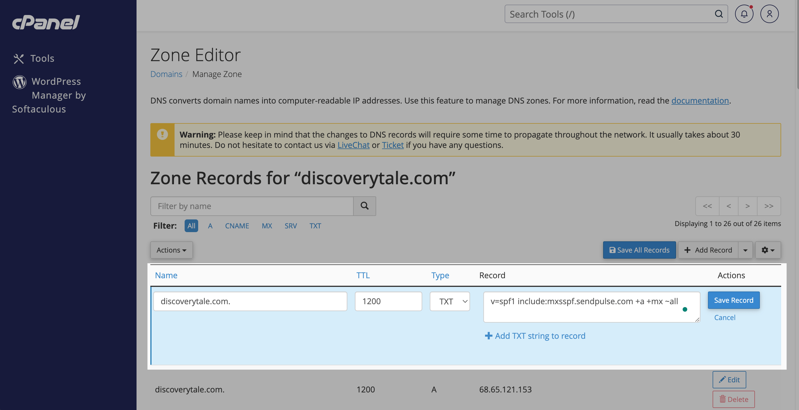Expand the Actions dropdown
Viewport: 799px width, 410px height.
[171, 250]
